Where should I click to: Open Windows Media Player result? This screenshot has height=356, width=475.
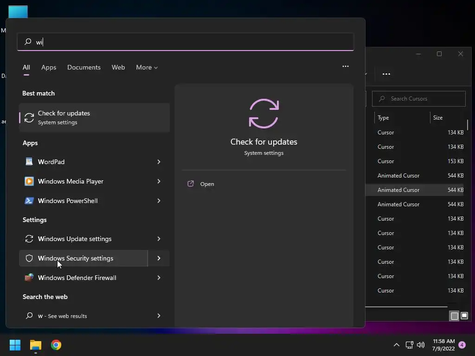83,181
